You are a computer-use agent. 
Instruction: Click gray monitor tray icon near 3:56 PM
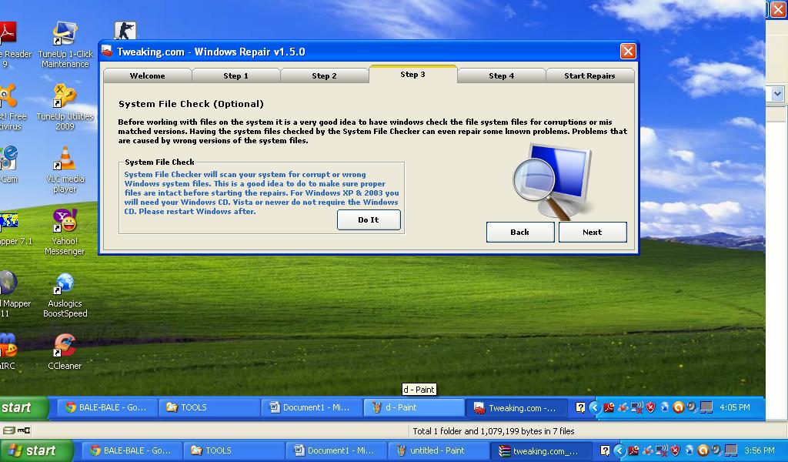coord(731,450)
